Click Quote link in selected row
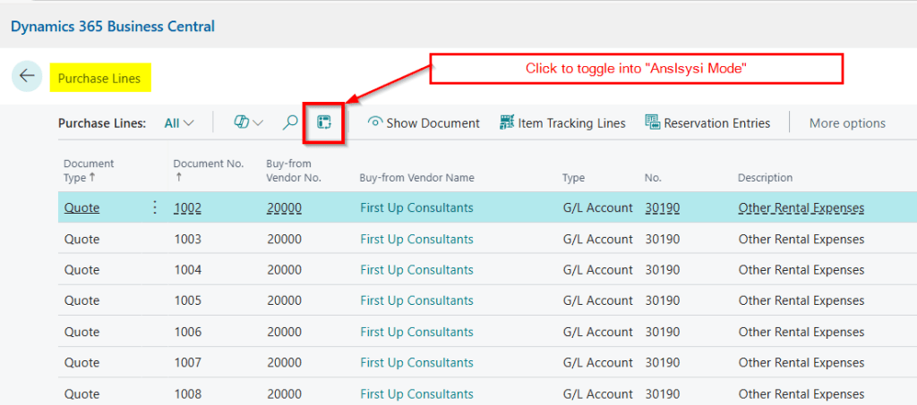 [81, 208]
